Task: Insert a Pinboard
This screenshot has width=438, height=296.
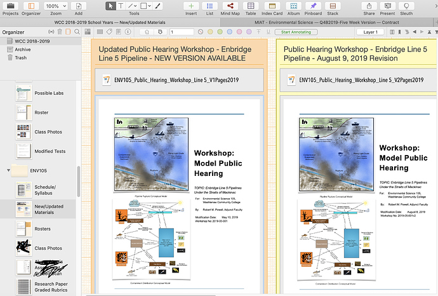Action: [x=313, y=6]
